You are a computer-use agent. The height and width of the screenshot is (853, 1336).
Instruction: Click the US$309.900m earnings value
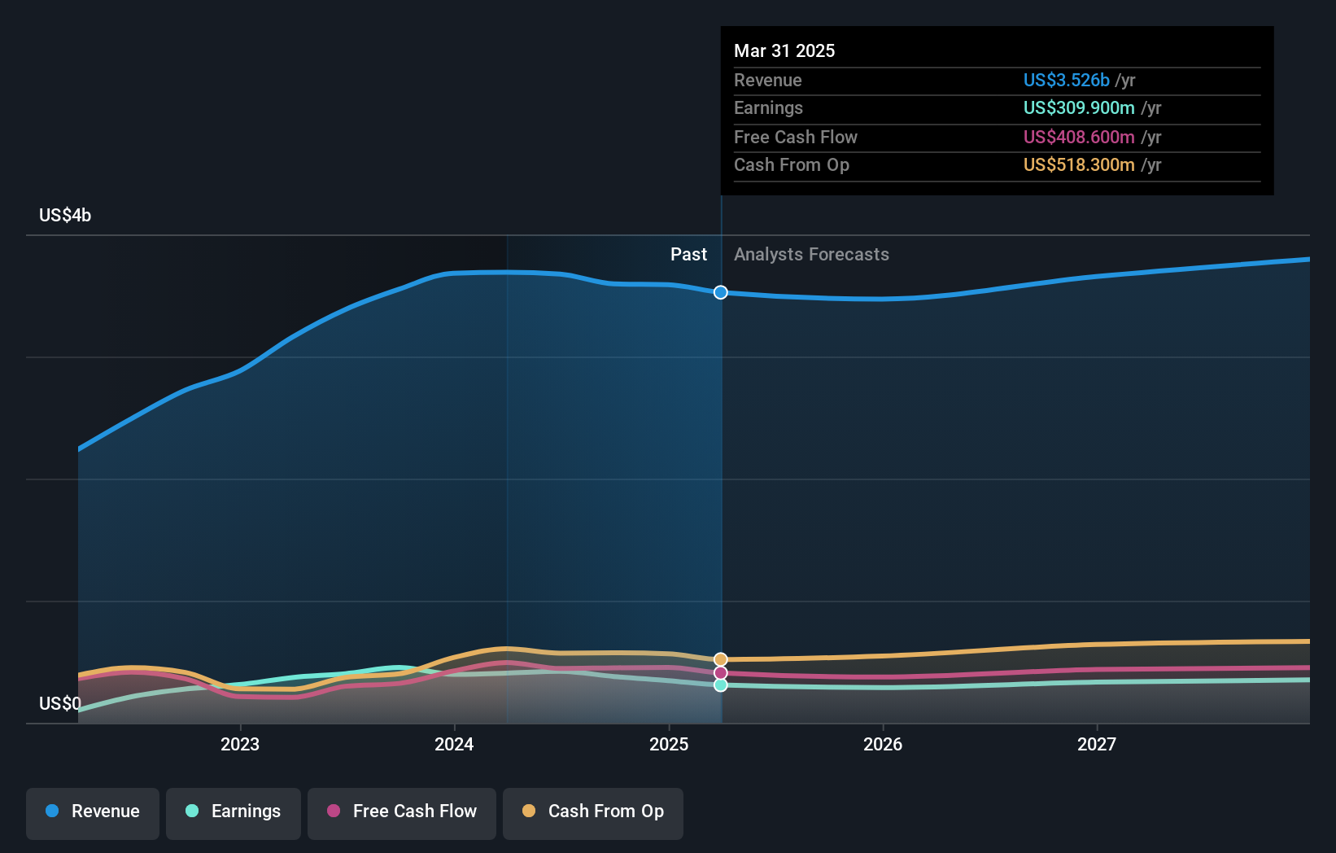click(x=1079, y=107)
